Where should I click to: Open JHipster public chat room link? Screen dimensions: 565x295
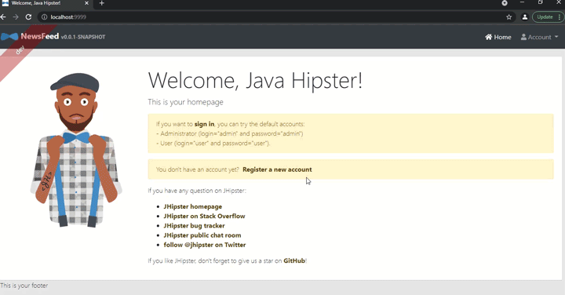click(202, 235)
